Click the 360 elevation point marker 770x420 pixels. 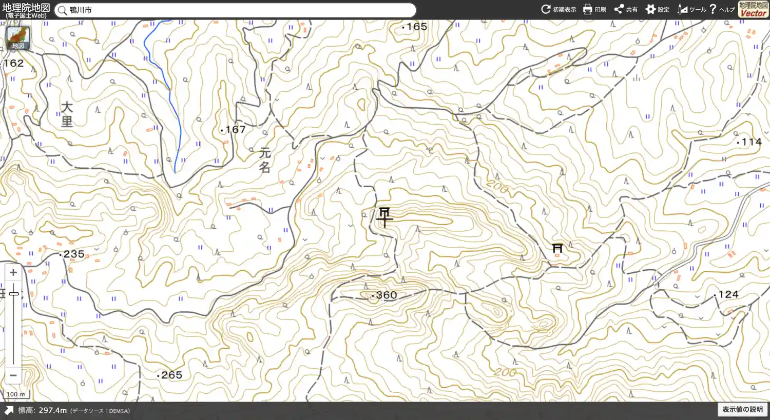point(373,296)
